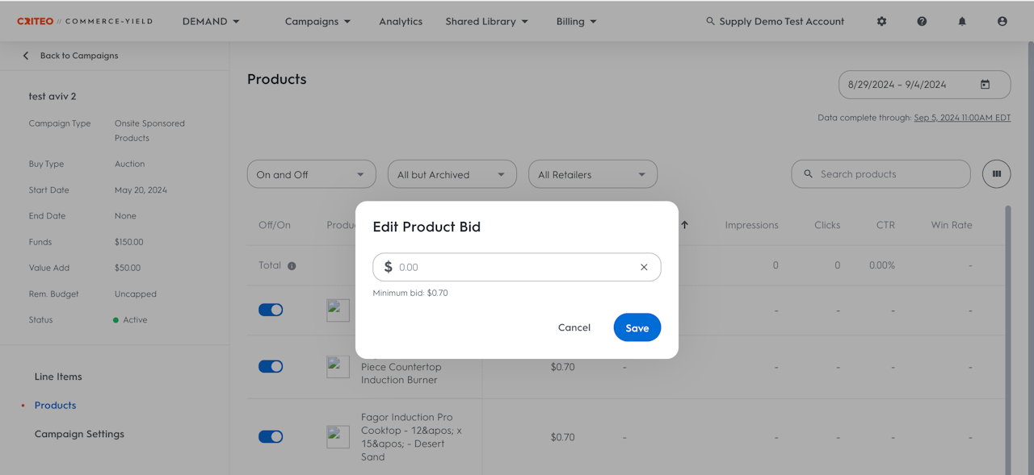
Task: Open the notifications bell
Action: (962, 22)
